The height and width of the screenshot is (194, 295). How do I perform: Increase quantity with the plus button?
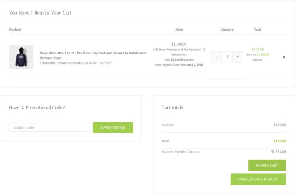tap(238, 57)
